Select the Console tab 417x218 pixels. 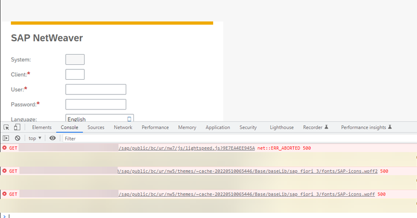point(69,127)
